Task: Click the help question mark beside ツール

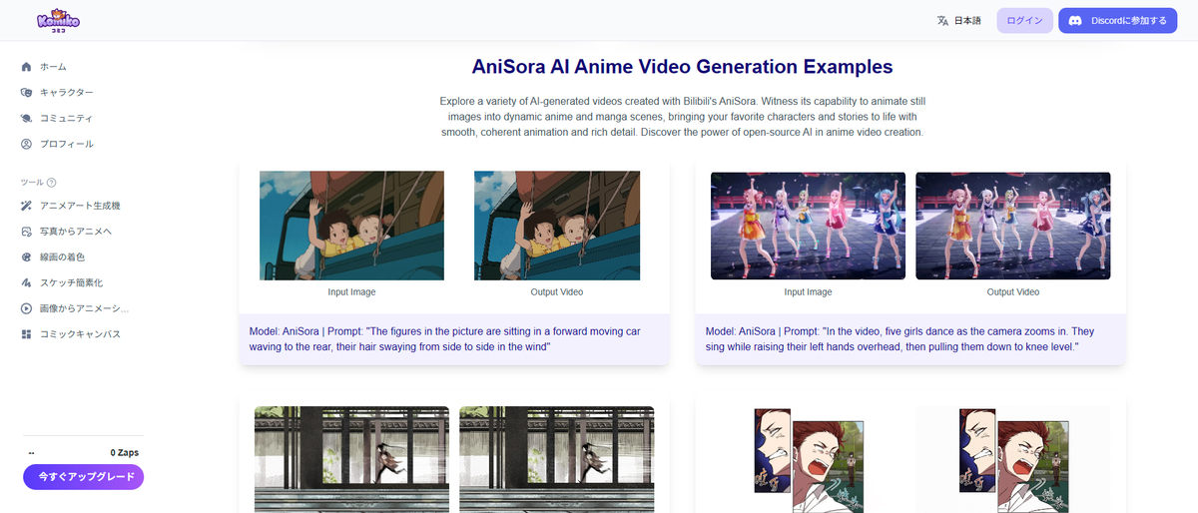Action: [x=52, y=183]
